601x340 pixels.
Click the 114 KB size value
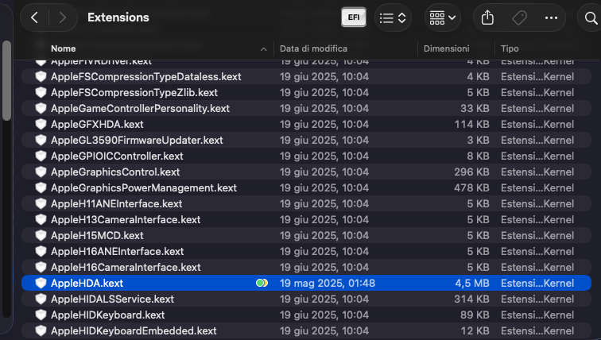coord(472,125)
